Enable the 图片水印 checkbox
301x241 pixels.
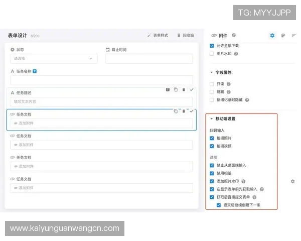(212, 54)
